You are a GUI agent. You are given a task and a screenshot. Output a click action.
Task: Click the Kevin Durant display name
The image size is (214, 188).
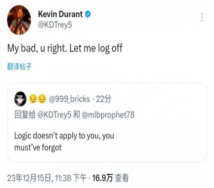point(60,14)
